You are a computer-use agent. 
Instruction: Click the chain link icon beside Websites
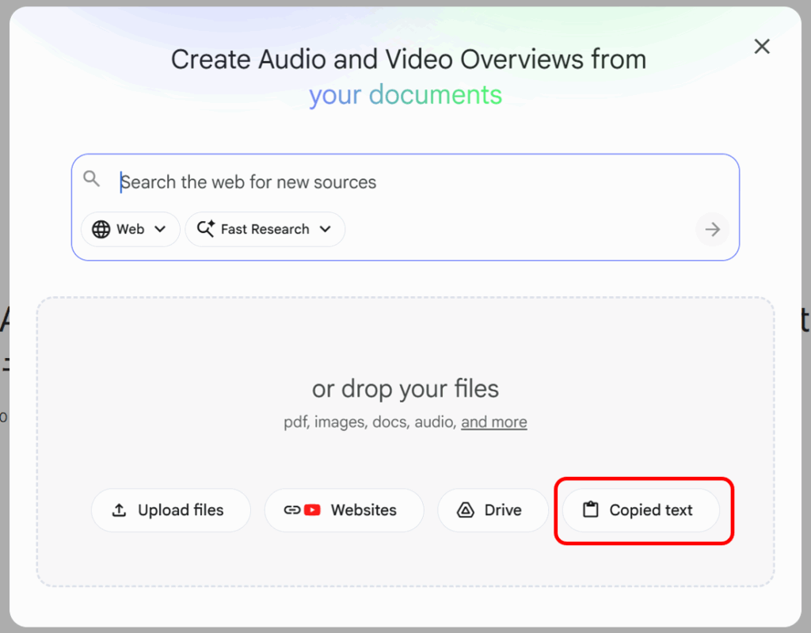(x=292, y=510)
